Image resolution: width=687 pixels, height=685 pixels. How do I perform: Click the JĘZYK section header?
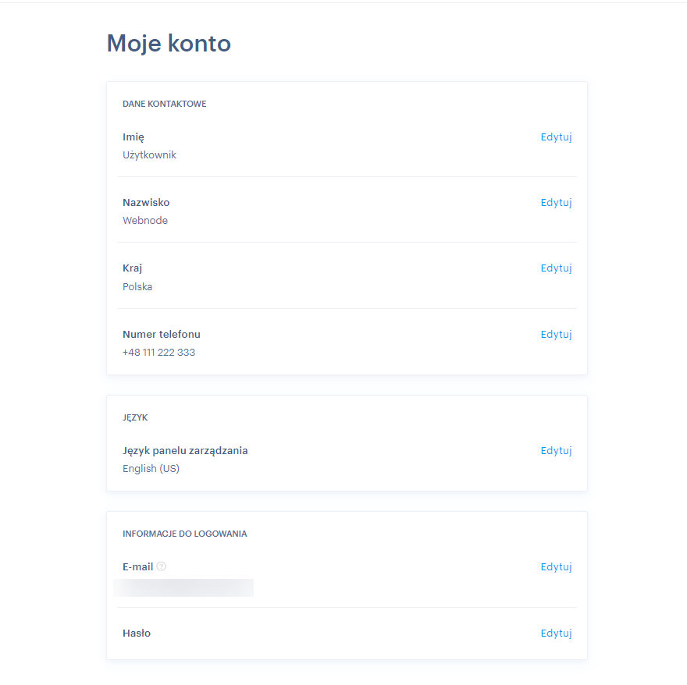point(135,417)
